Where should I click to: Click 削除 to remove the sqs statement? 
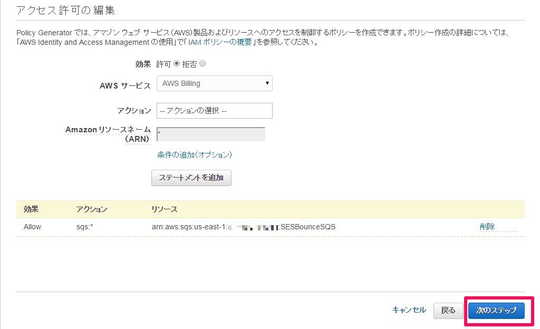click(487, 226)
